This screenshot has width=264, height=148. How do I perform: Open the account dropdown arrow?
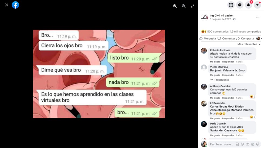(x=257, y=5)
